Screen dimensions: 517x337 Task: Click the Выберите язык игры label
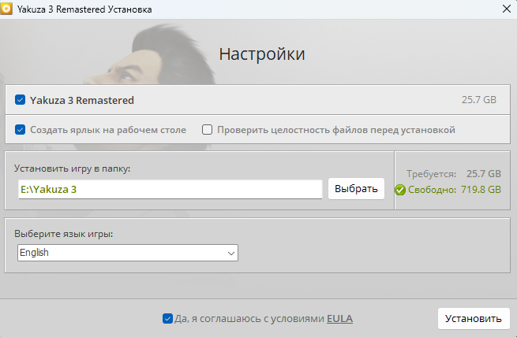[x=64, y=234]
